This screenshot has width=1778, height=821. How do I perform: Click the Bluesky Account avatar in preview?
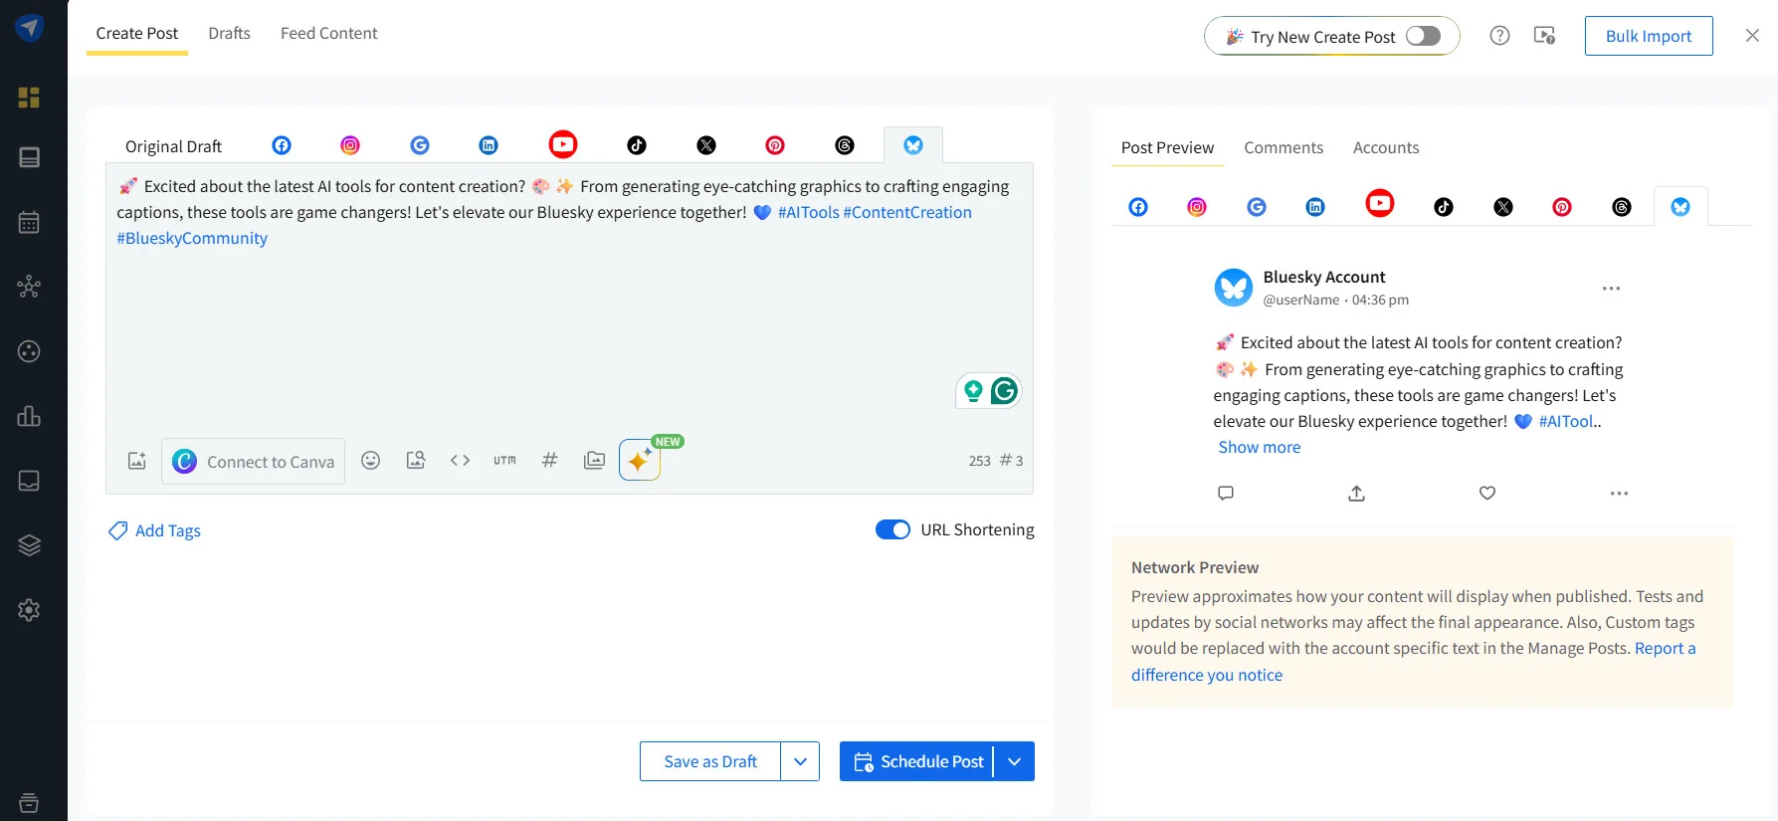point(1234,288)
